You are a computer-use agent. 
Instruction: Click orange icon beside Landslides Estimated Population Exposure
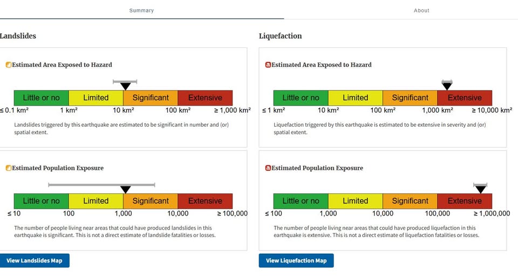(x=9, y=168)
